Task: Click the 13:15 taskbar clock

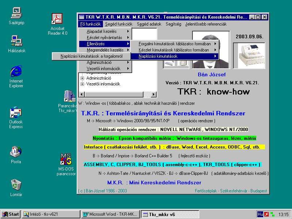Action: (284, 214)
